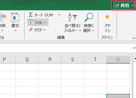
Task: Open the 共有 dropdown arrow
Action: pyautogui.click(x=132, y=5)
